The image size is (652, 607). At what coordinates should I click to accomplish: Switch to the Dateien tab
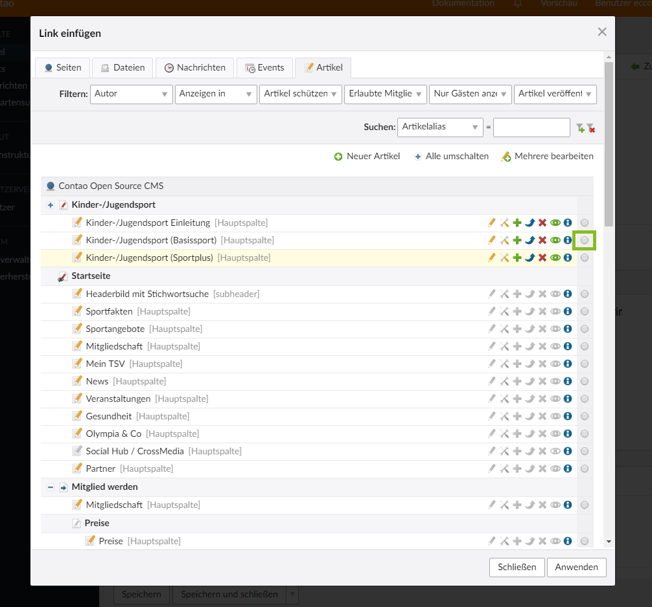(123, 67)
